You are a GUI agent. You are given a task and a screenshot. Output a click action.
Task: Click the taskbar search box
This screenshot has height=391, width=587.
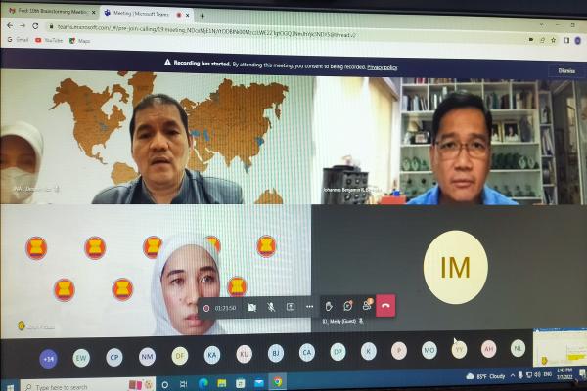(88, 385)
